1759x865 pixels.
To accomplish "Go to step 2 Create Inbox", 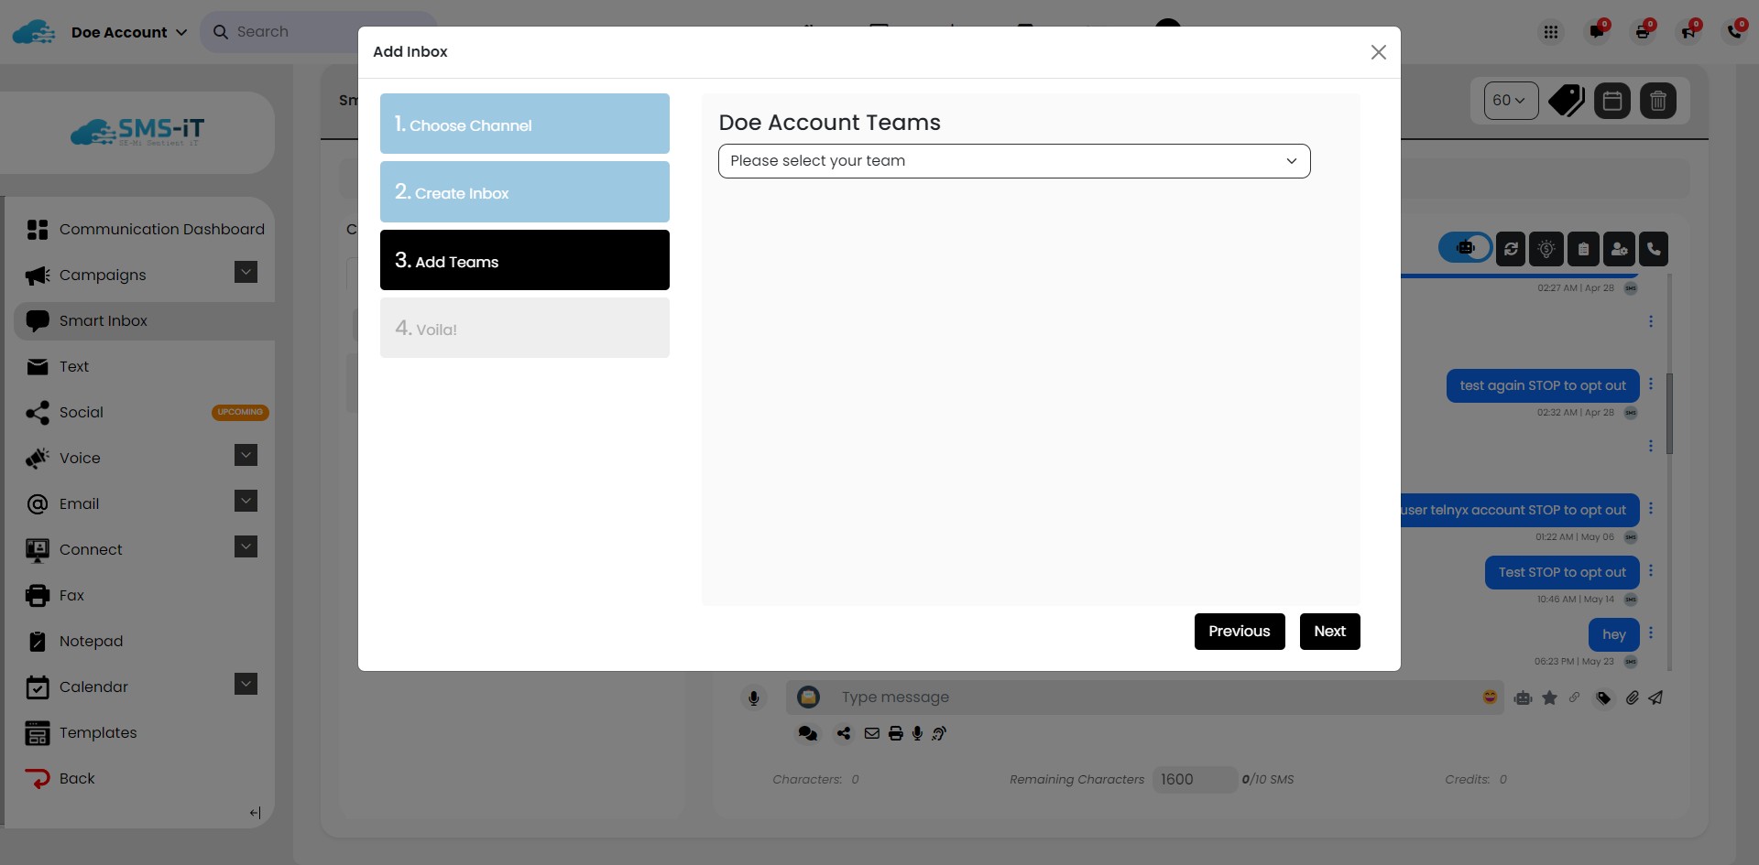I will pyautogui.click(x=525, y=191).
